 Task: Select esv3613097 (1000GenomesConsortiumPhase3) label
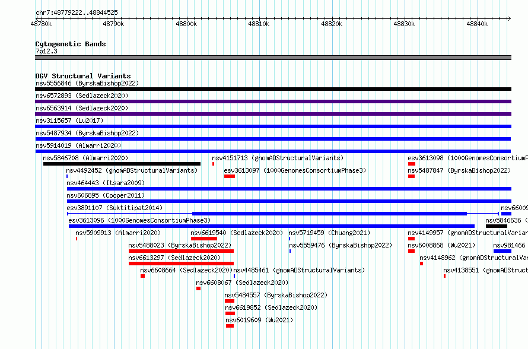coord(295,170)
